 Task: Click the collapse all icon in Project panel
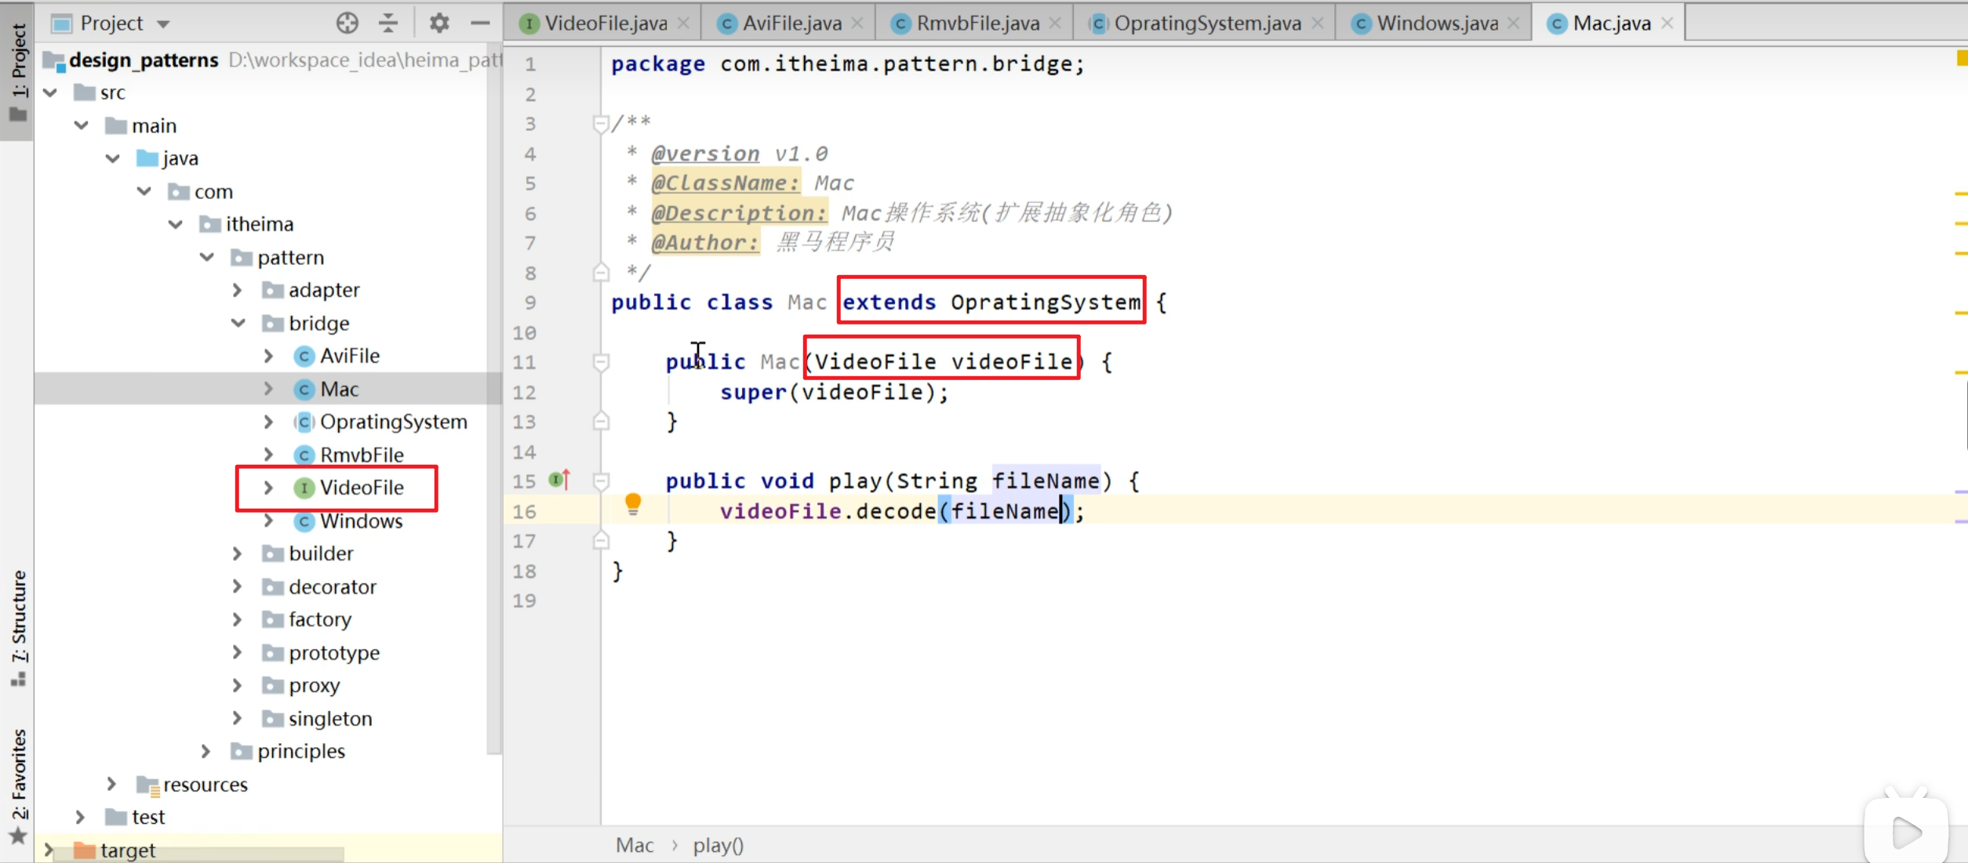[388, 23]
